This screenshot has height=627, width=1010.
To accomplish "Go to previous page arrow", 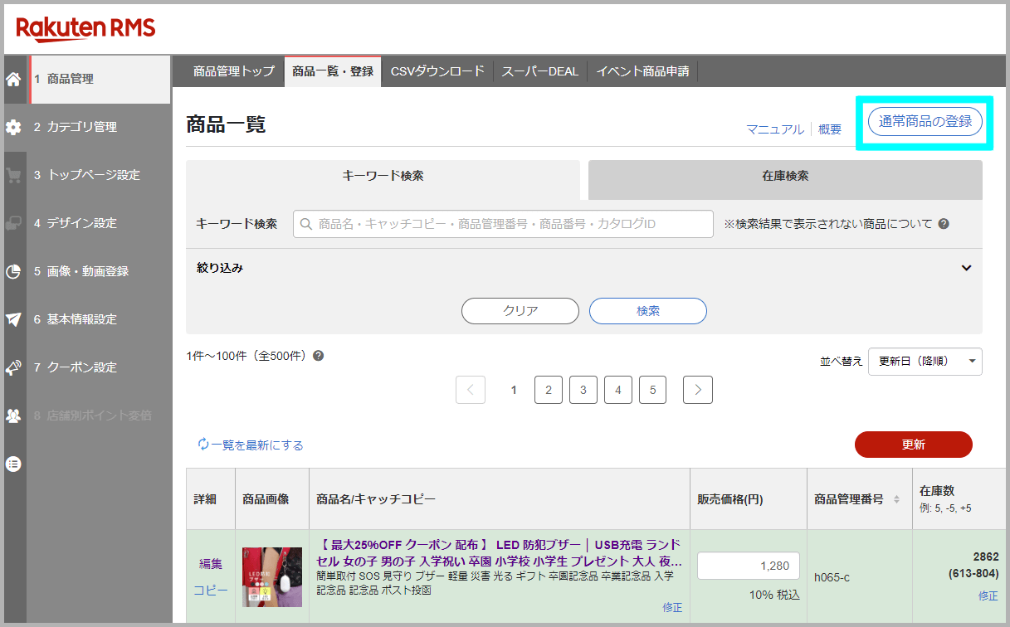I will (471, 390).
